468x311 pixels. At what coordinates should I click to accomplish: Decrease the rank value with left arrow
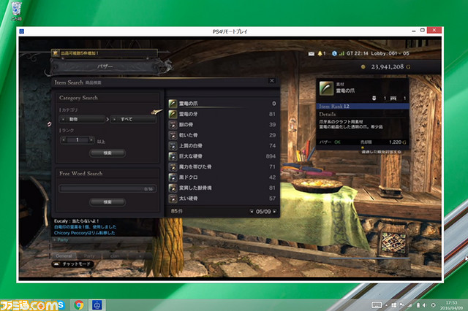(x=64, y=139)
